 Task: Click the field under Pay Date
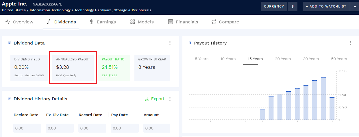tap(125, 128)
